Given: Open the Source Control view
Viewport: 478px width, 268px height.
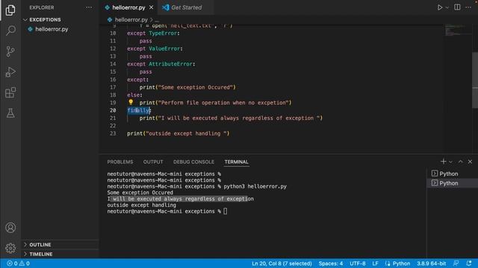Looking at the screenshot, I should click(x=10, y=51).
